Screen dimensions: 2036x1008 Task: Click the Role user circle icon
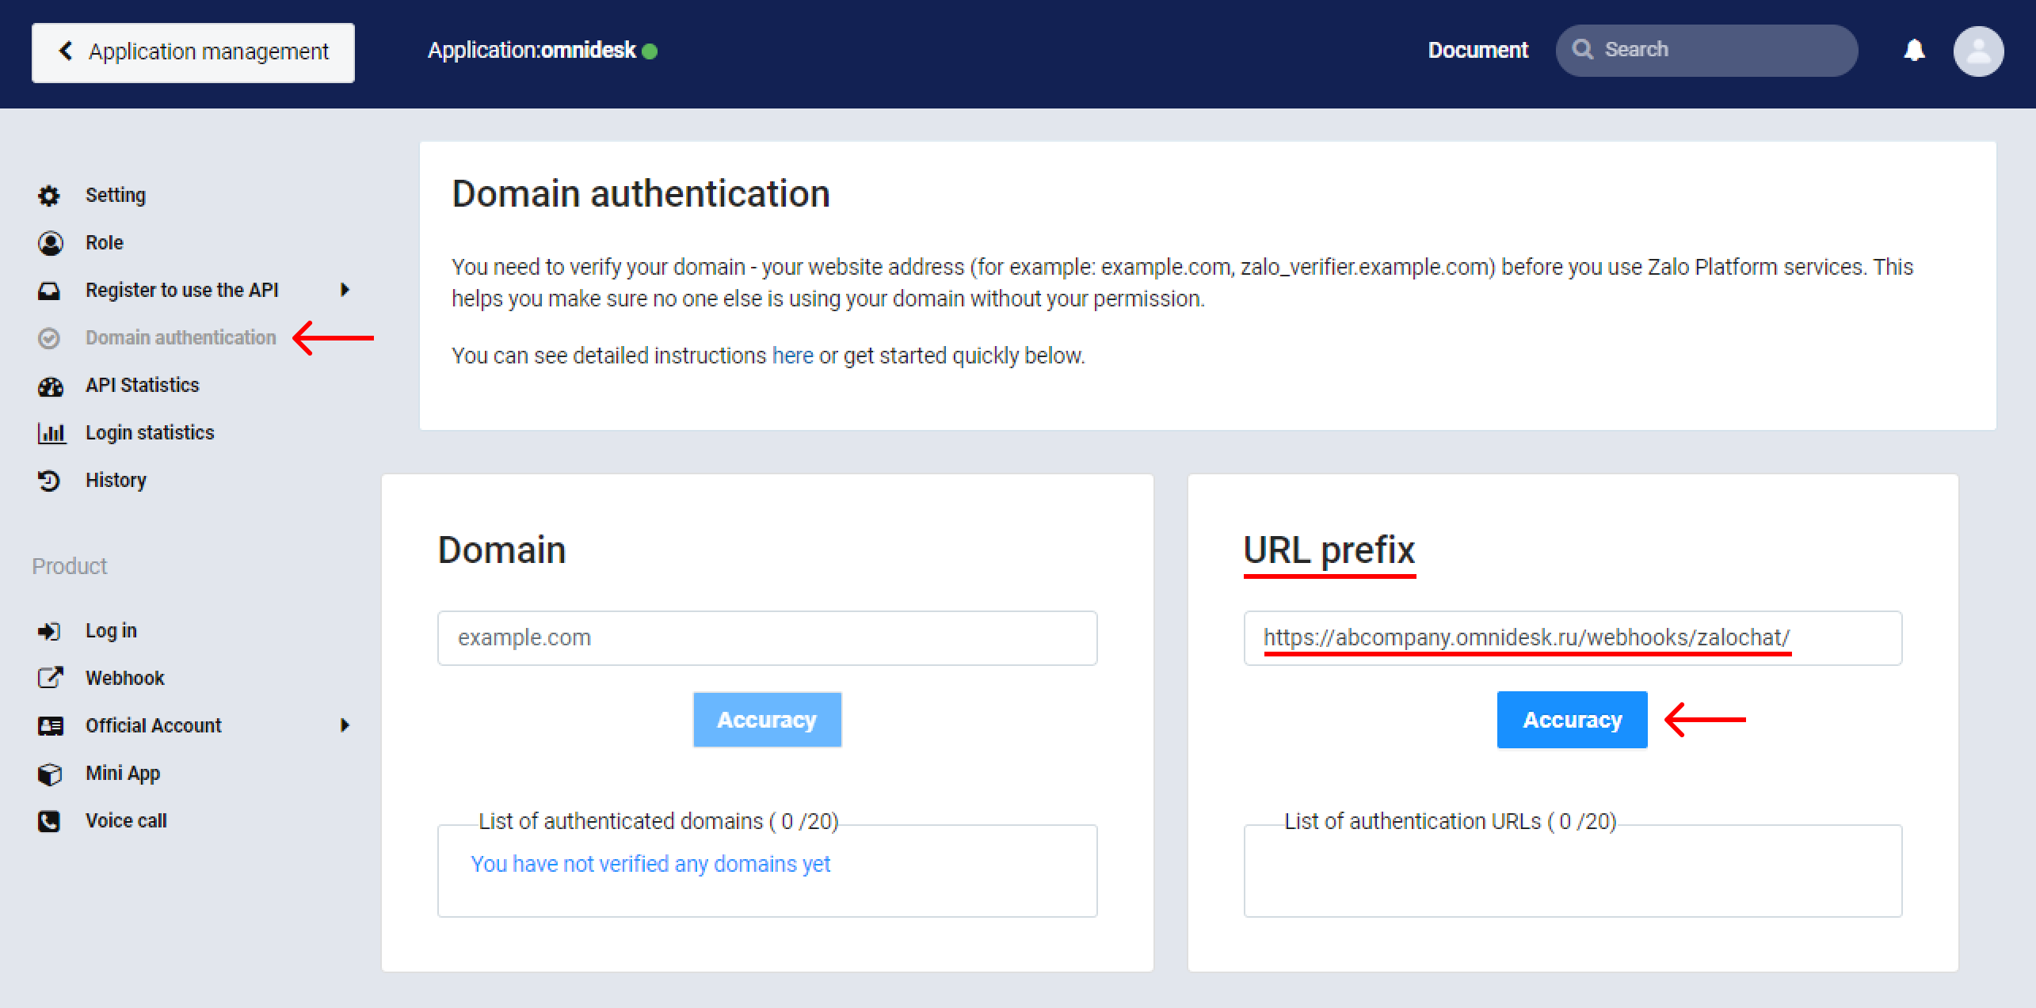(50, 243)
